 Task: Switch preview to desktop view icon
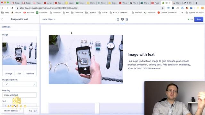[122, 19]
